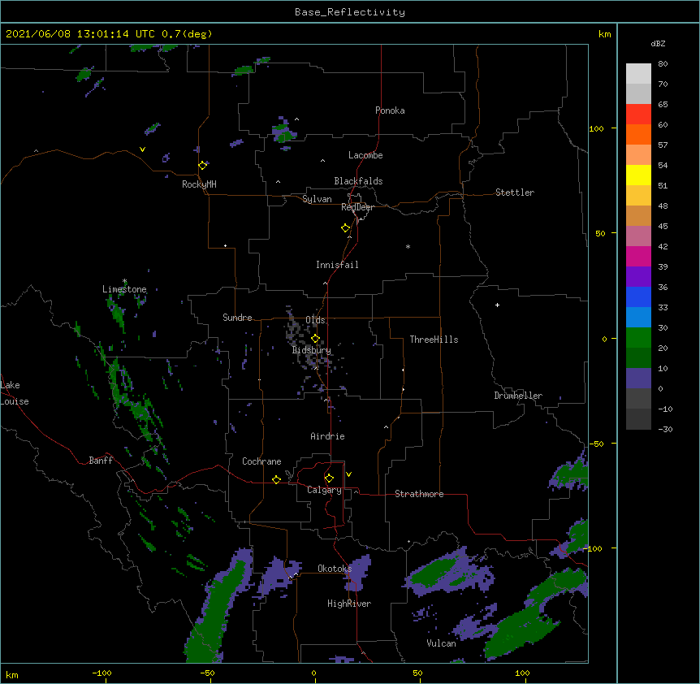Screen dimensions: 700x684
Task: Click the Vulcan town label
Action: [441, 643]
